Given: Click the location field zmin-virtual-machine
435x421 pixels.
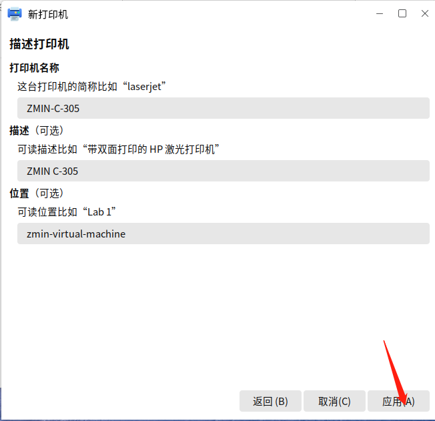Looking at the screenshot, I should (224, 234).
